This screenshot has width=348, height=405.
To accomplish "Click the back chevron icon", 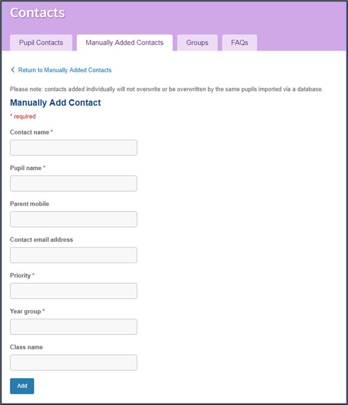I will (x=13, y=70).
